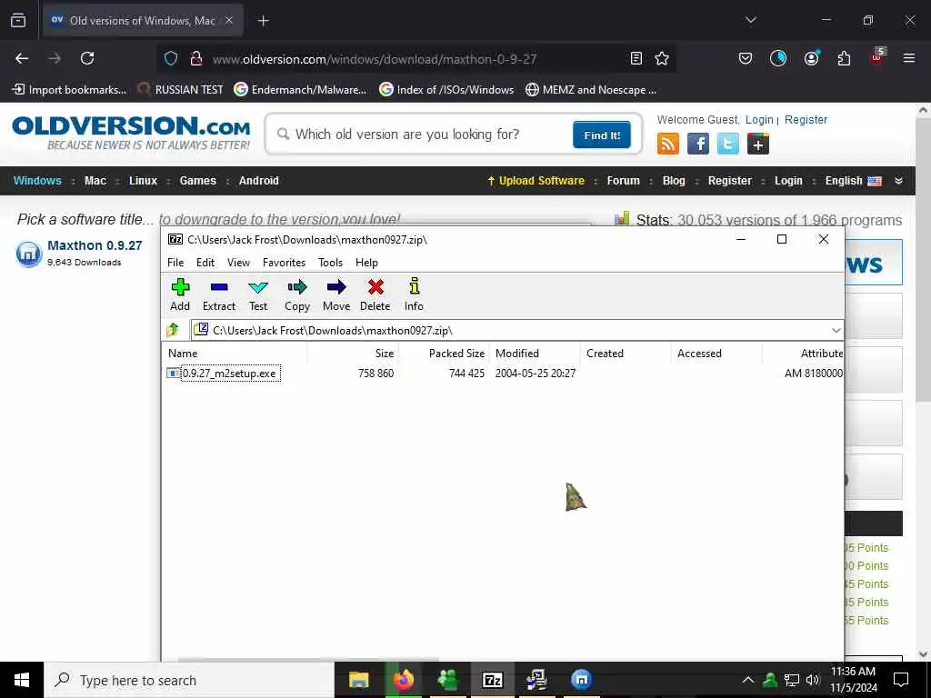Screen dimensions: 931x698
Task: Expand the English language selector
Action: [x=853, y=181]
